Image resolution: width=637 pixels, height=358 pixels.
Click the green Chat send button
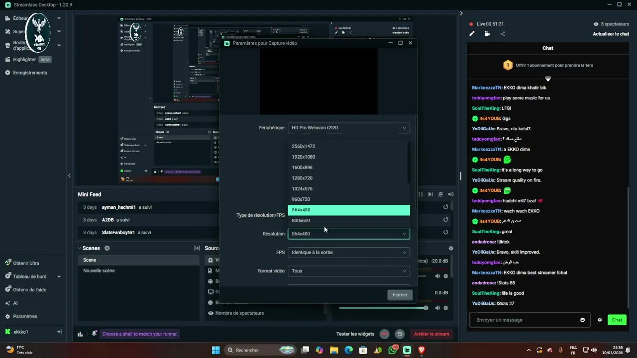click(617, 320)
